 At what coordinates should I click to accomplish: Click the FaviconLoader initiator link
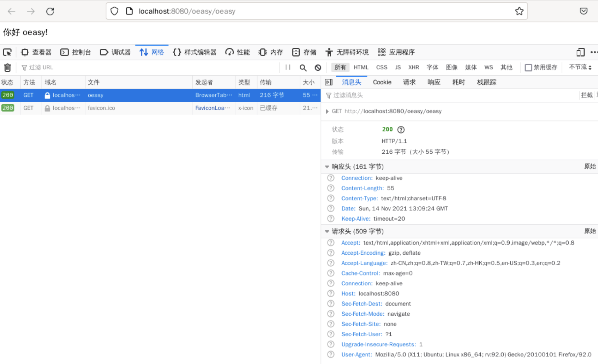(x=213, y=108)
